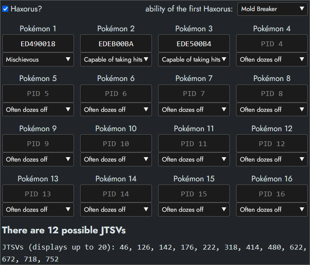Open Pokémon 4 Often dozes off dropdown

click(272, 59)
